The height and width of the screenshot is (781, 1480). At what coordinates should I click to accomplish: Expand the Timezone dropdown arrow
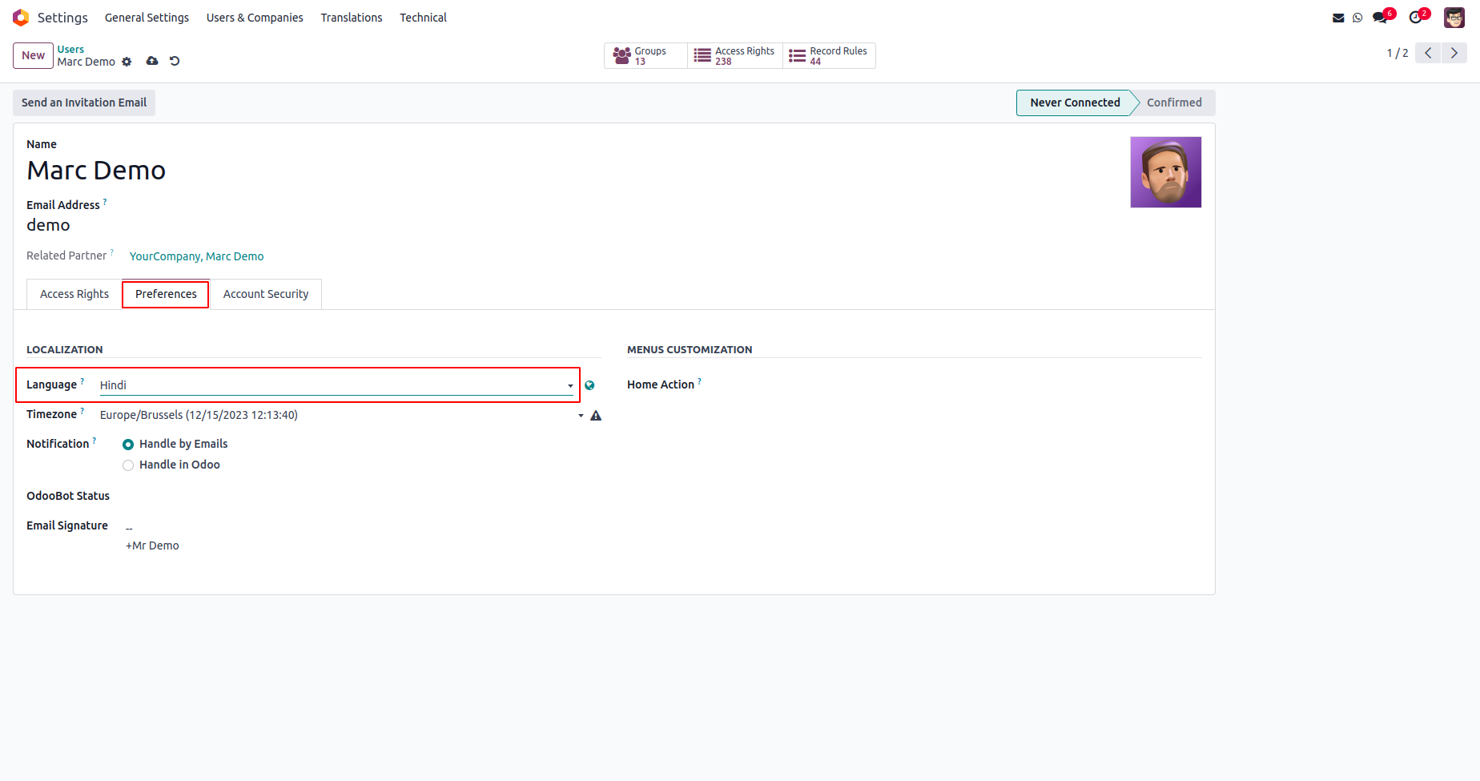[x=581, y=416]
